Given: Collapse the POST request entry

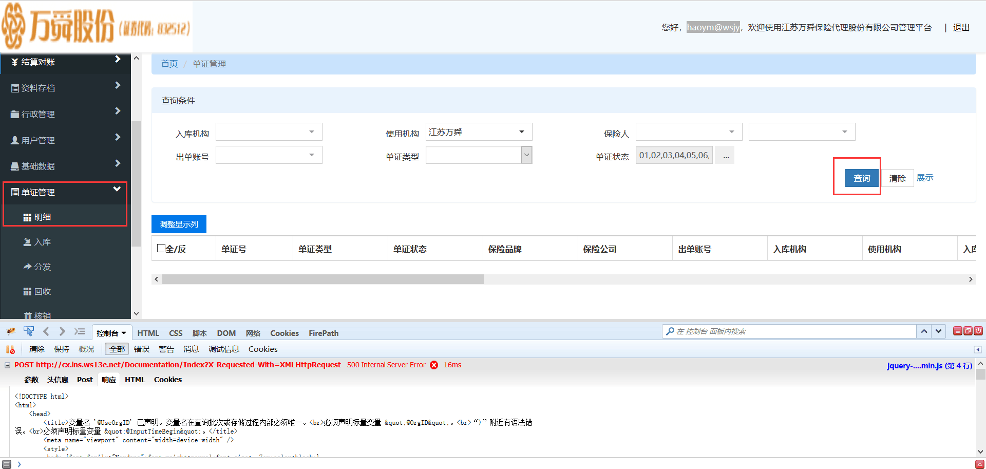Looking at the screenshot, I should [8, 365].
